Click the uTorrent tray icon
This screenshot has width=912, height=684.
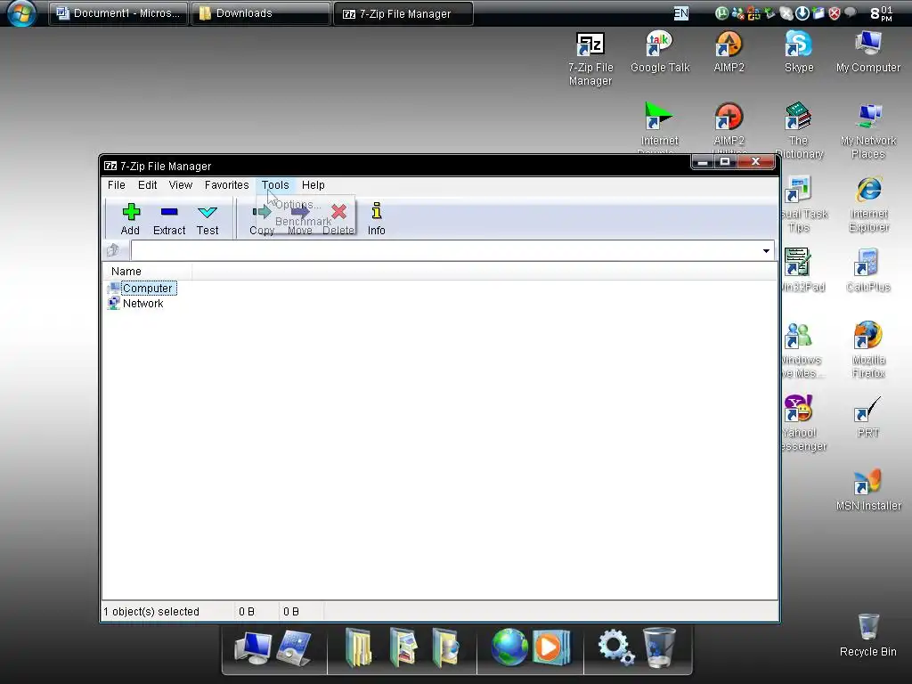coord(721,12)
